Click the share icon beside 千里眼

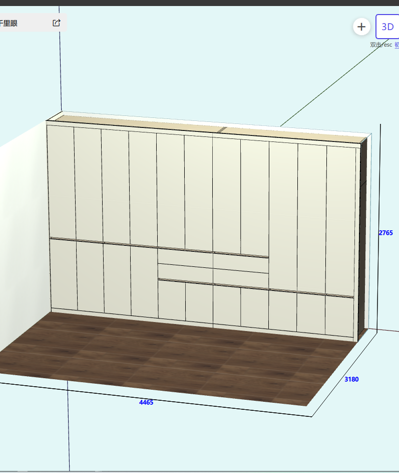pos(57,23)
